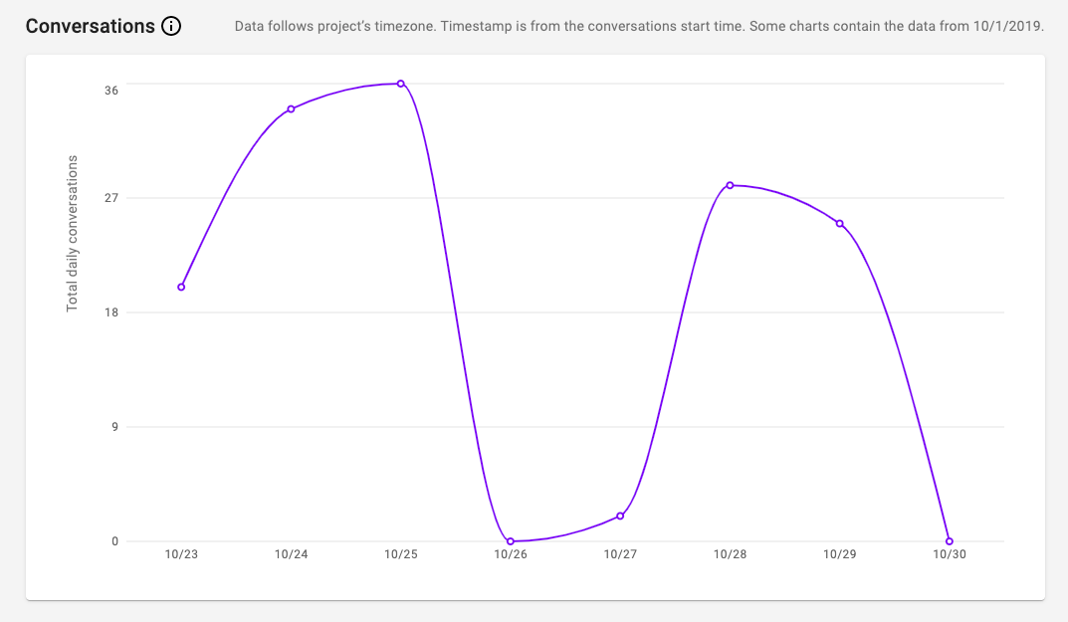Click the 10/23 x-axis label
1068x622 pixels.
coord(181,554)
